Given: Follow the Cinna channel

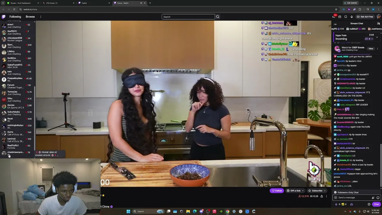Looking at the screenshot, I should coord(277,191).
